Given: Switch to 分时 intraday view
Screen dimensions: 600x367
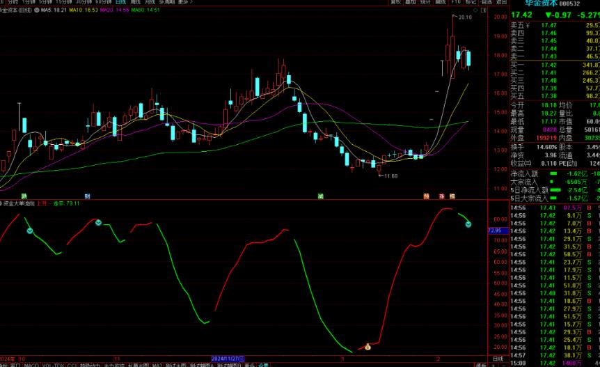Looking at the screenshot, I should (x=13, y=2).
